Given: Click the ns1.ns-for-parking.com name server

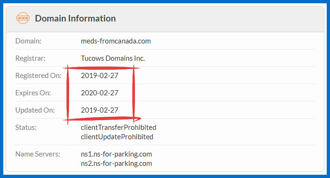Looking at the screenshot, I should 116,154.
